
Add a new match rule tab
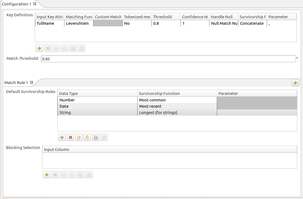[295, 83]
